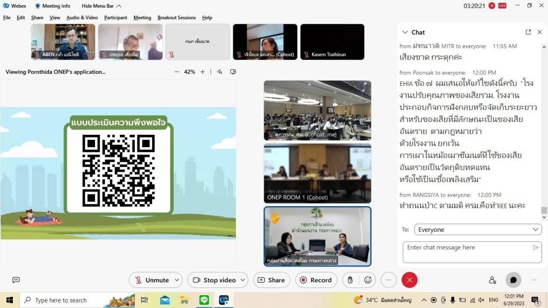548x308 pixels.
Task: Open the Breakout Sessions menu
Action: pyautogui.click(x=176, y=18)
